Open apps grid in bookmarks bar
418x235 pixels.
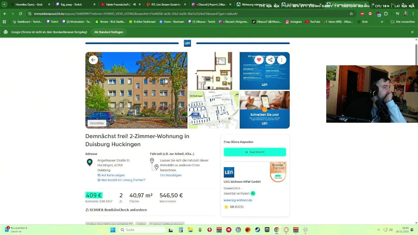point(4,22)
